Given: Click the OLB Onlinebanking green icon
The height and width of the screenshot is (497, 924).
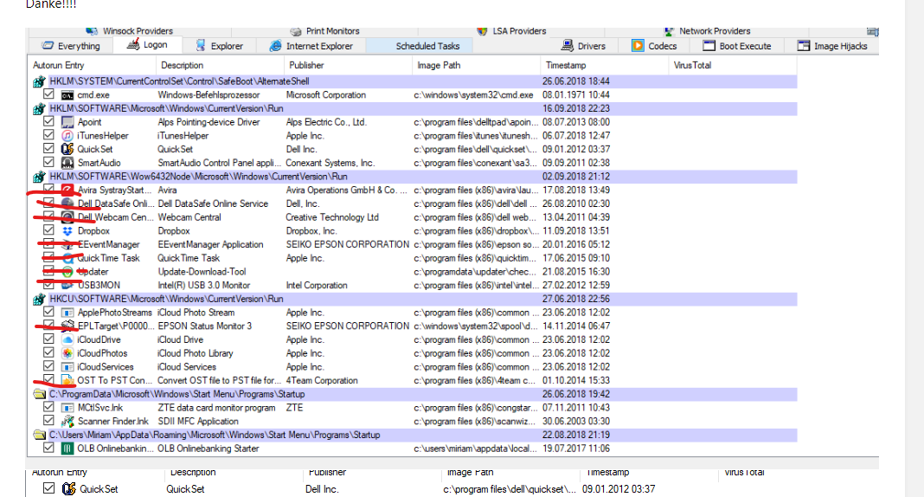Looking at the screenshot, I should 67,449.
